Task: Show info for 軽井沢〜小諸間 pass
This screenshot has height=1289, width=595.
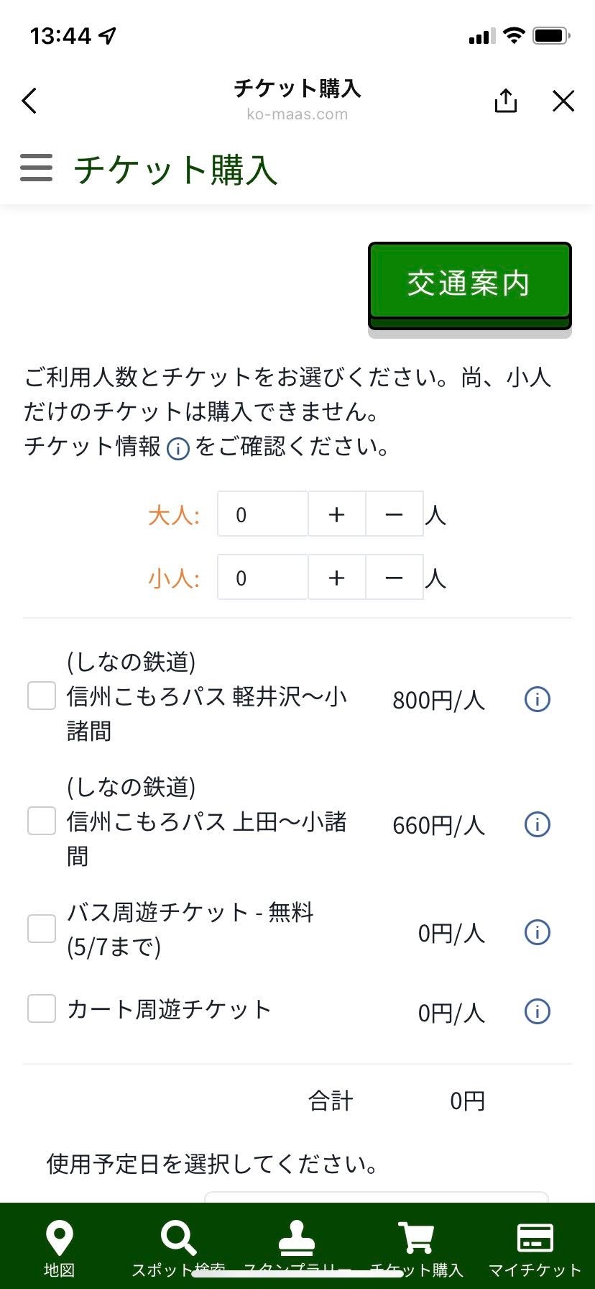Action: pos(537,698)
